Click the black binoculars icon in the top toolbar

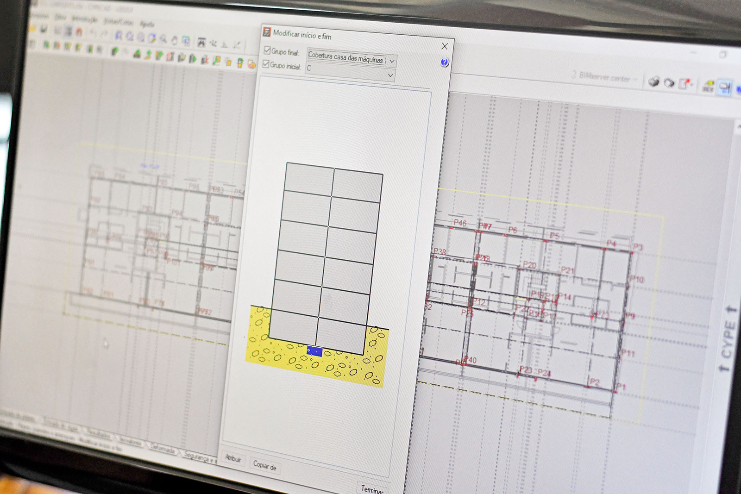201,43
